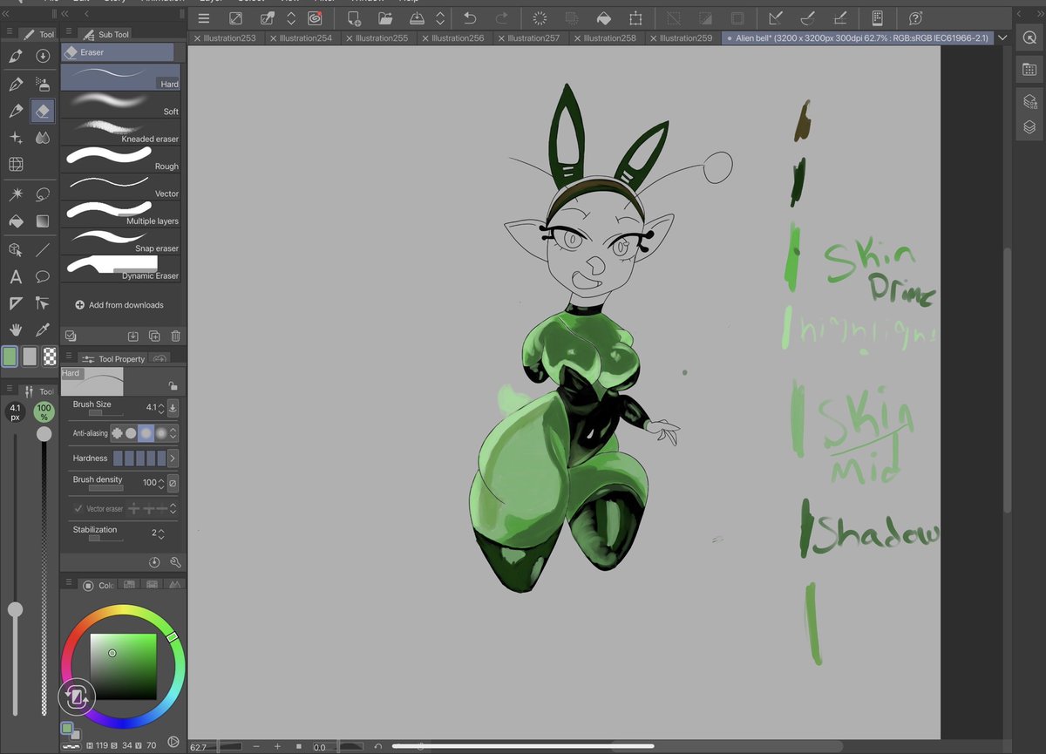1046x754 pixels.
Task: Select the transparent color swatch
Action: click(50, 356)
